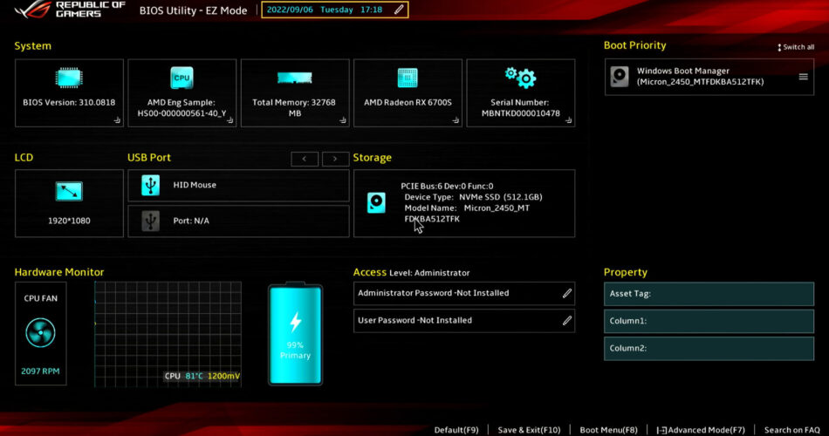829x436 pixels.
Task: Click the Port: N/A row
Action: coord(238,221)
